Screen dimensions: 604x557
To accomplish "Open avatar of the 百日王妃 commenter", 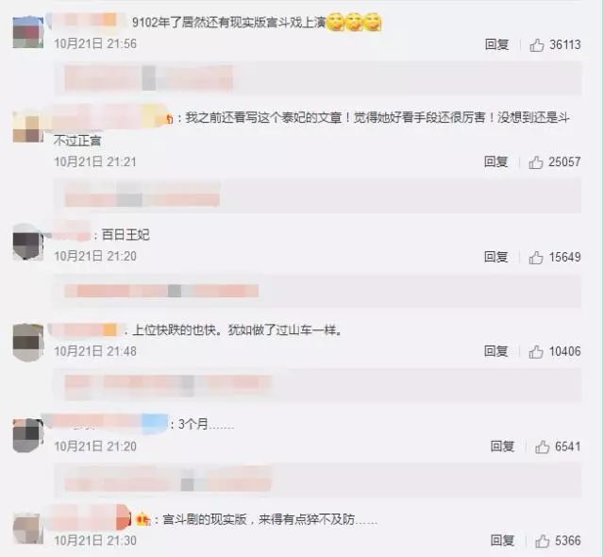I will tap(27, 242).
